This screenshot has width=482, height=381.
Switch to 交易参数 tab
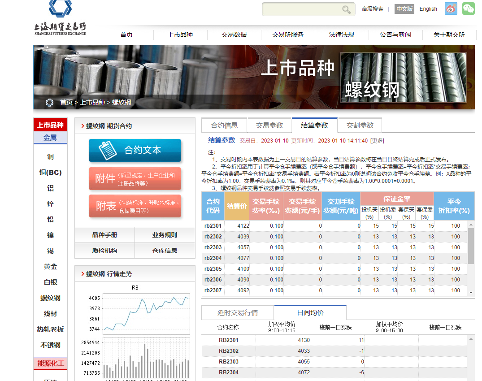[269, 125]
